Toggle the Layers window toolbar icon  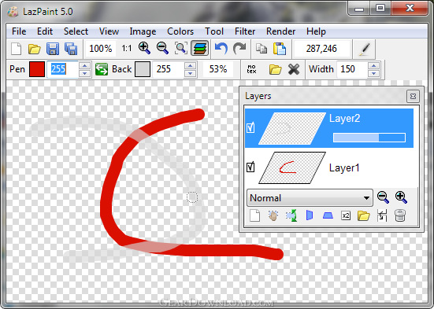pyautogui.click(x=199, y=49)
